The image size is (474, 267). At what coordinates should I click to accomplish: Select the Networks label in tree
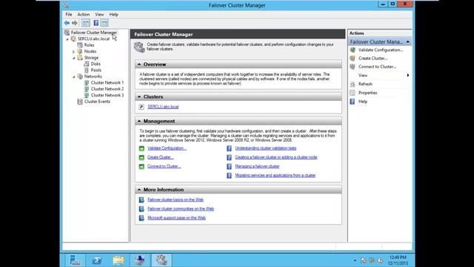93,76
